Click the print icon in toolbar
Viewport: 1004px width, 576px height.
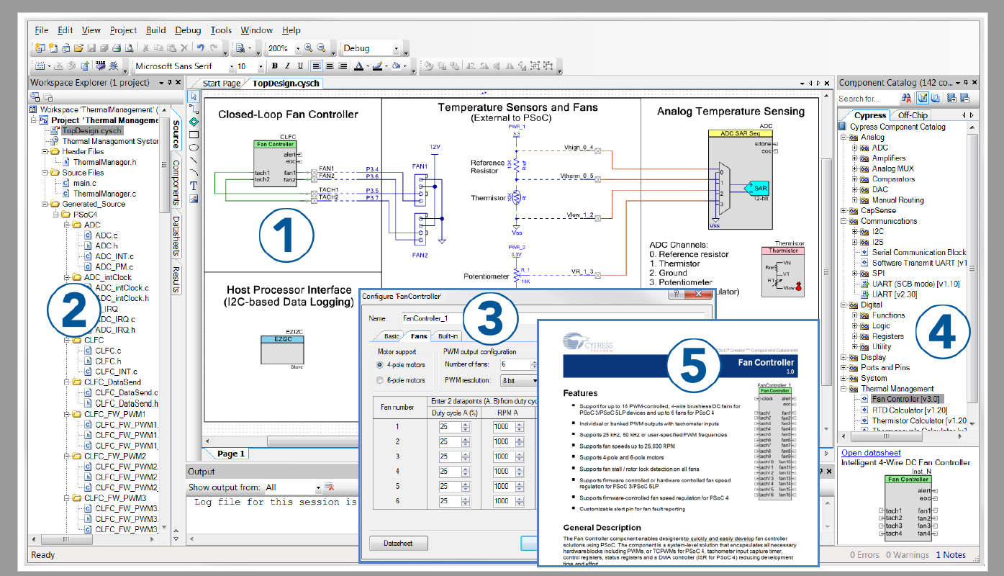pos(117,48)
